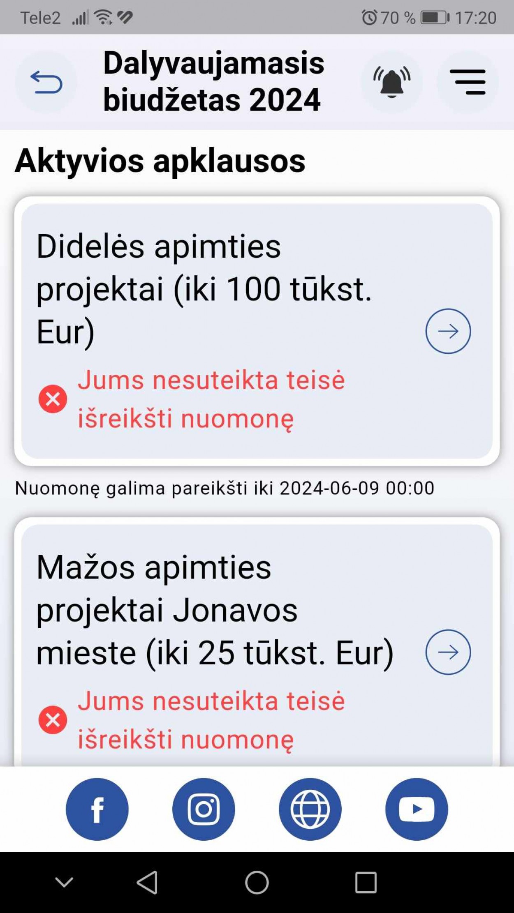Tap the Android home button

click(257, 882)
